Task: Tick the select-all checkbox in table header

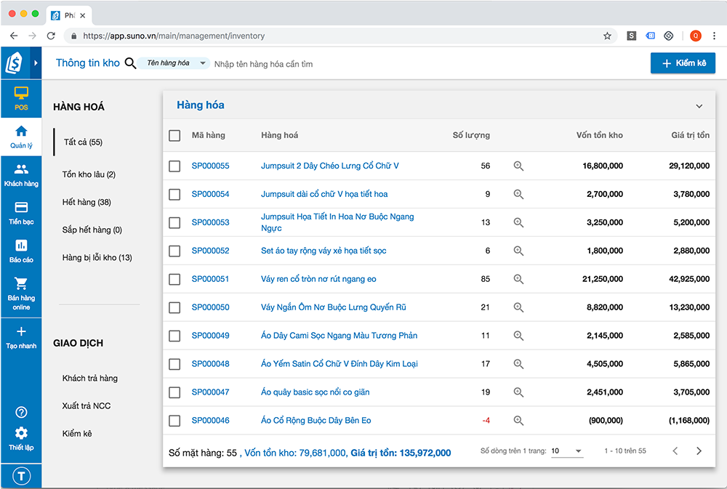Action: [x=174, y=135]
